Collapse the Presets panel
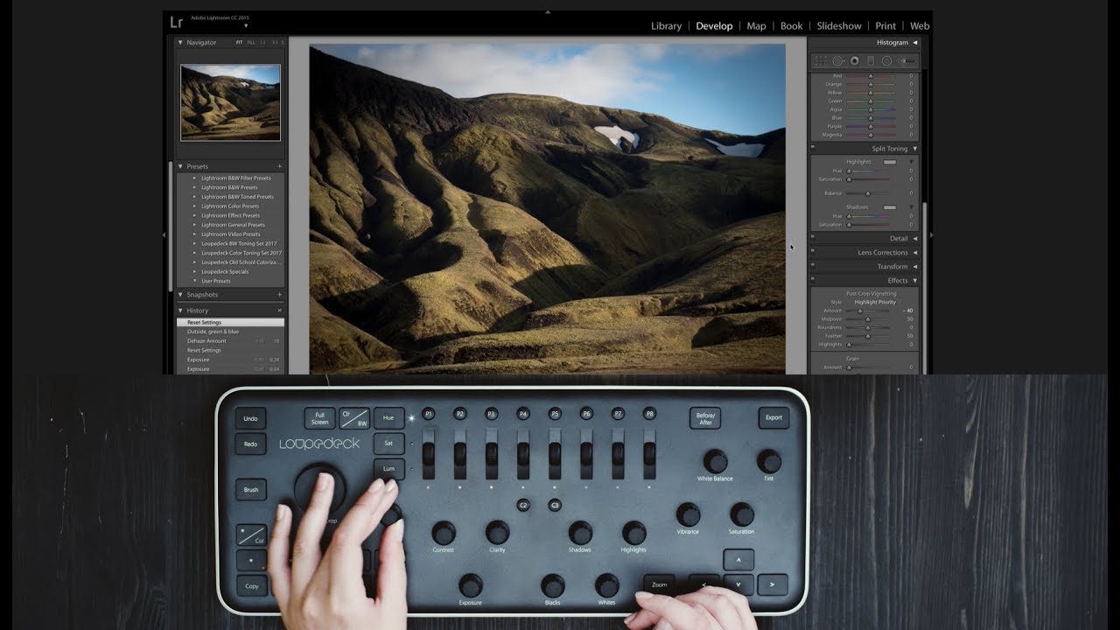The image size is (1120, 630). (x=181, y=166)
